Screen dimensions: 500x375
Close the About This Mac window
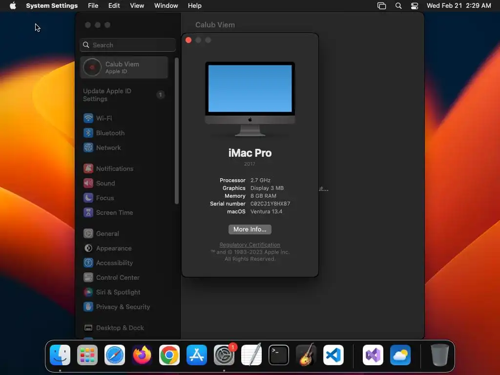click(188, 40)
